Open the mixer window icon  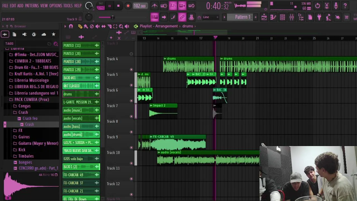click(x=291, y=17)
